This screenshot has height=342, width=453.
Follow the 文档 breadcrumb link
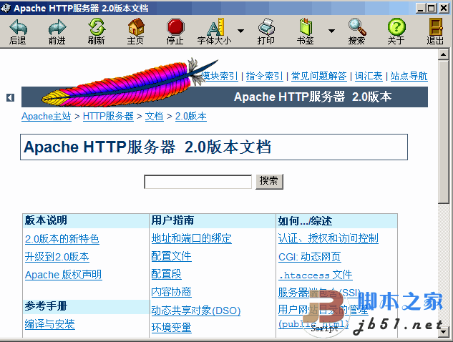point(155,117)
